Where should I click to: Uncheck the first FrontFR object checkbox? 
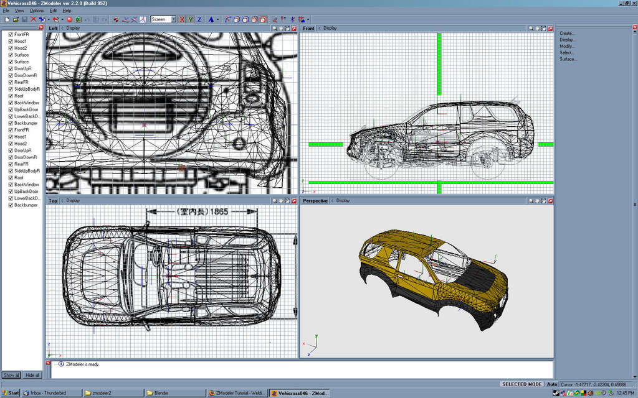click(x=11, y=35)
